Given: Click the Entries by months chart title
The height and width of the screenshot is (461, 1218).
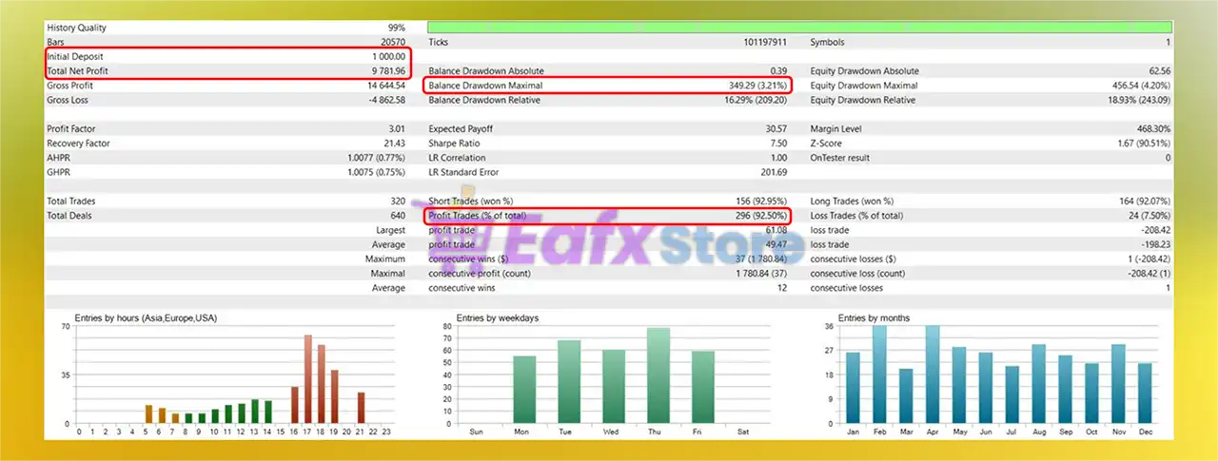Looking at the screenshot, I should [874, 317].
